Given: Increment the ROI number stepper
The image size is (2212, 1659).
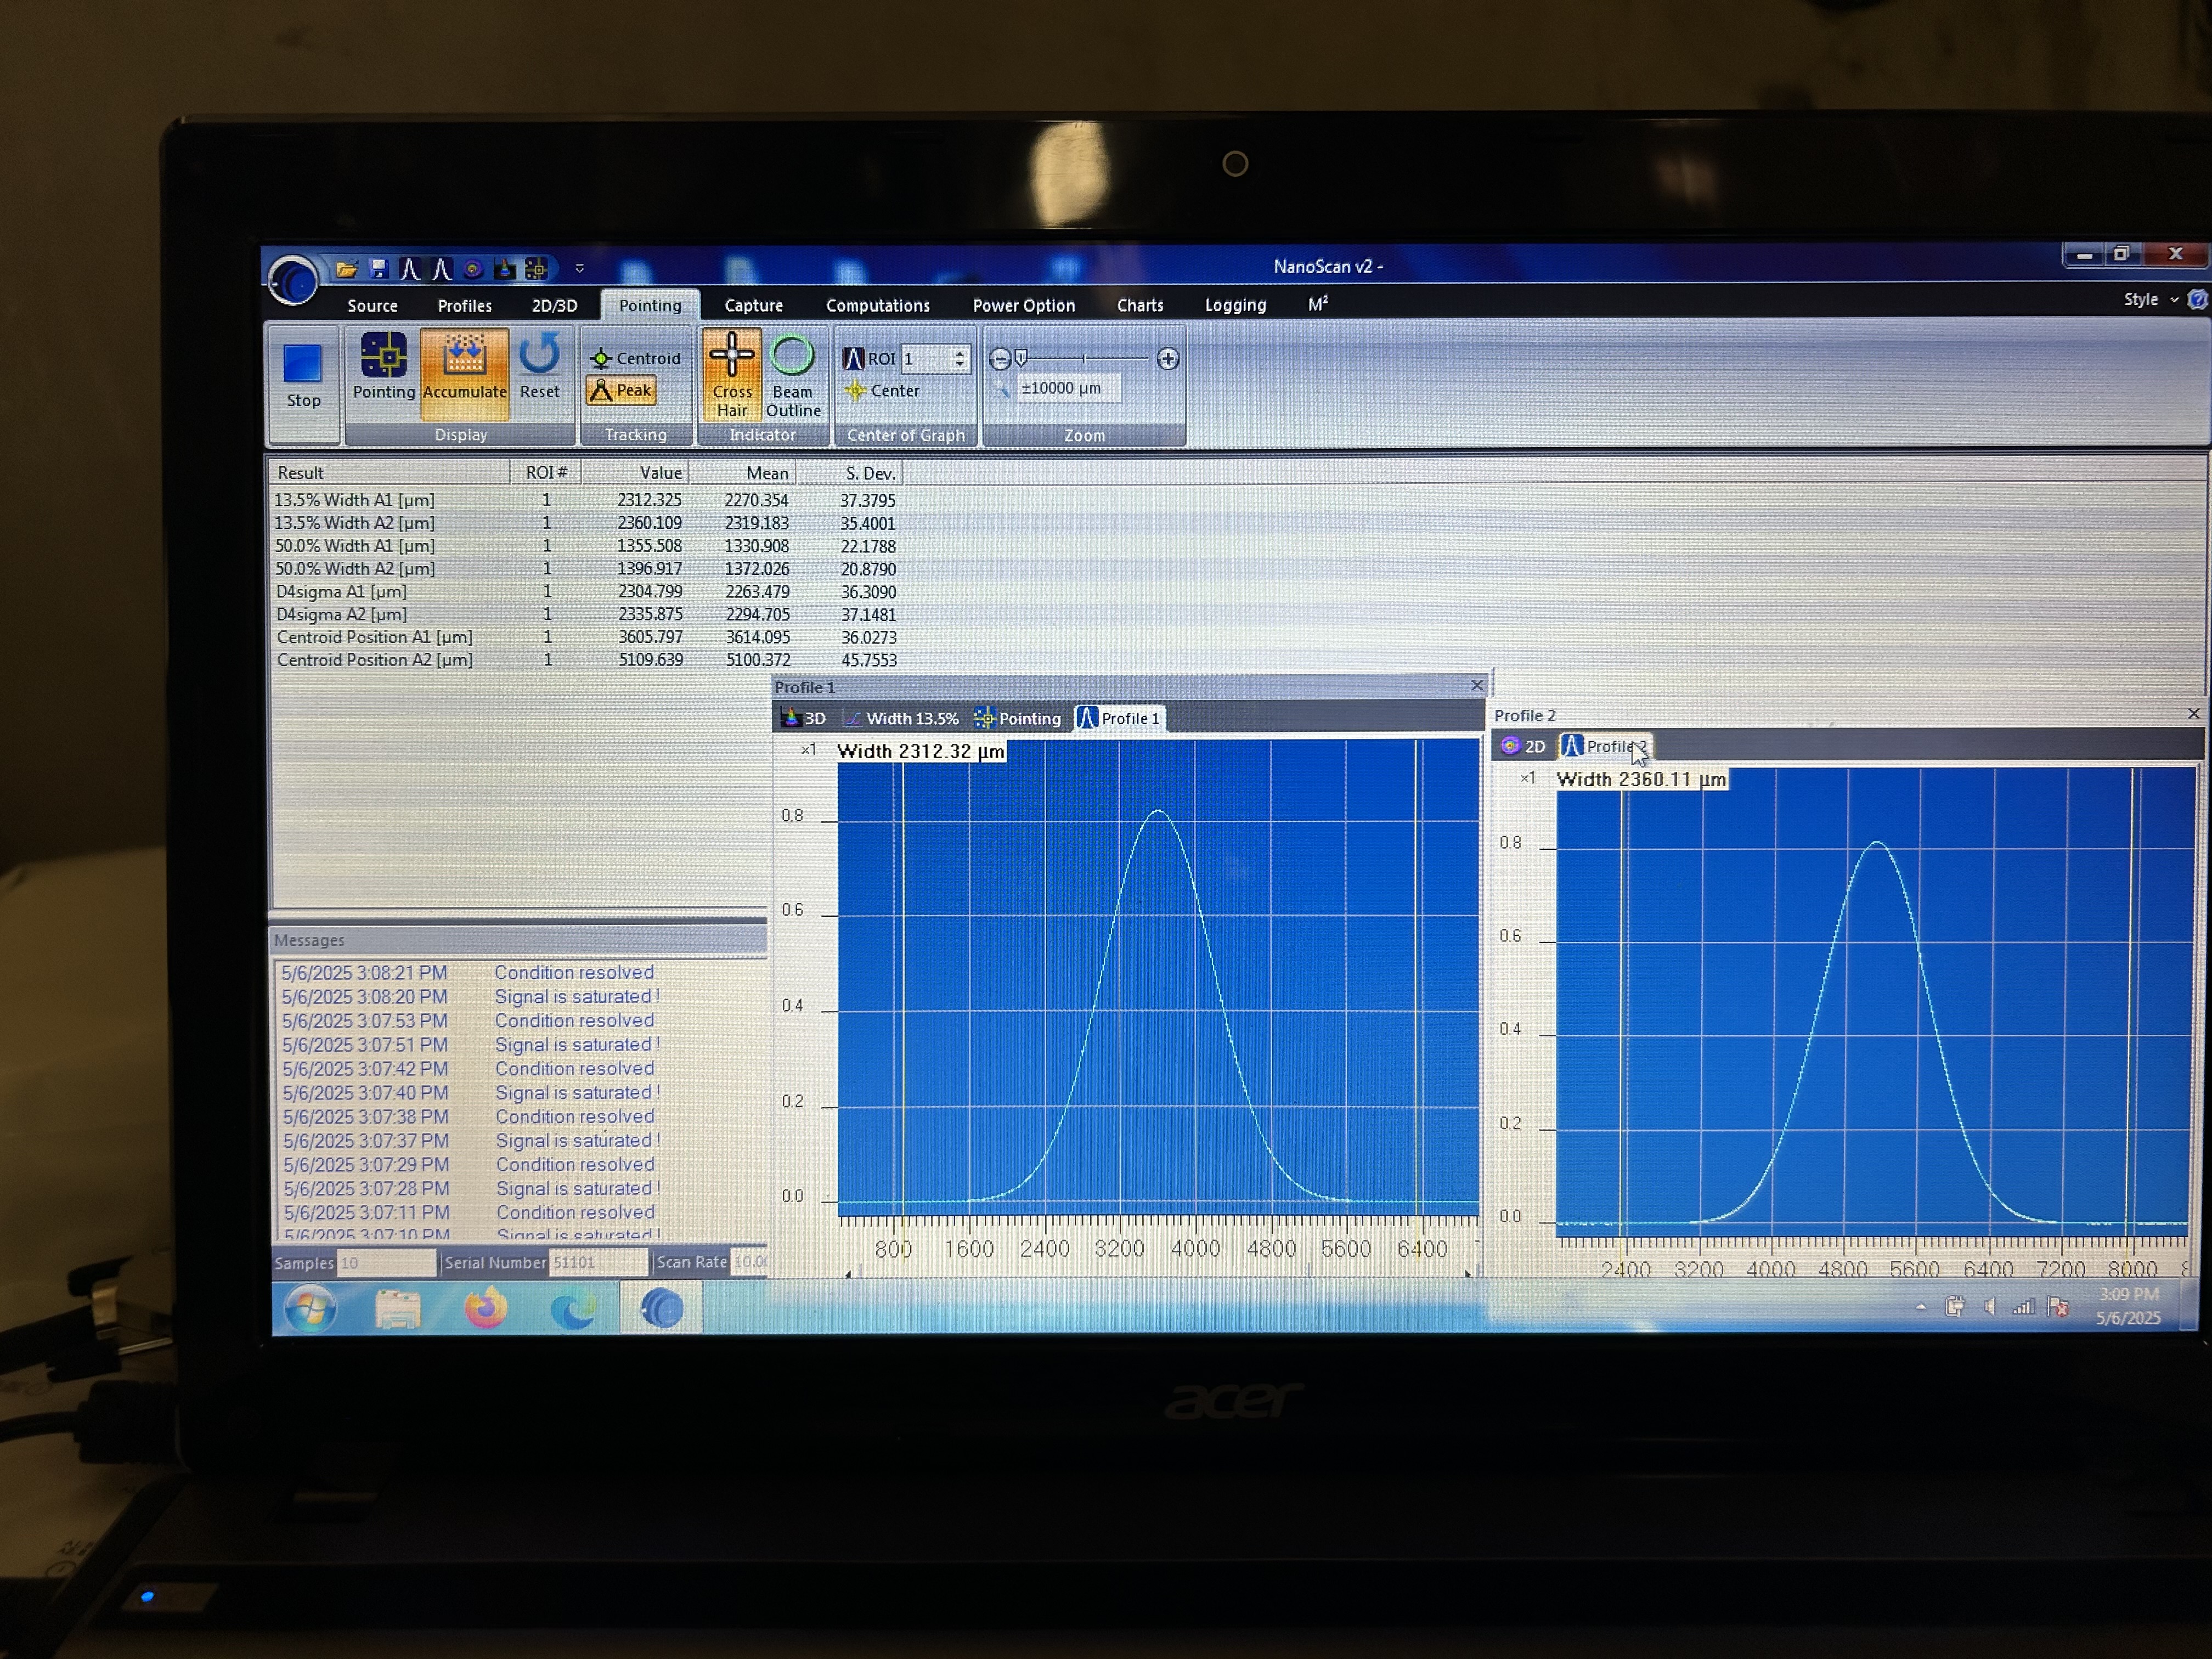Looking at the screenshot, I should (x=960, y=353).
